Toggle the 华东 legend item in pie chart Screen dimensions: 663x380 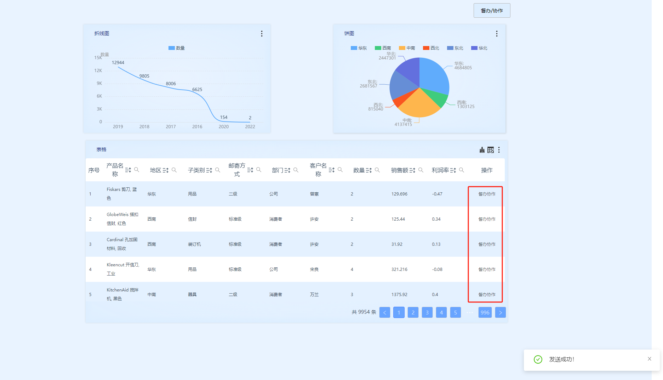(x=359, y=48)
